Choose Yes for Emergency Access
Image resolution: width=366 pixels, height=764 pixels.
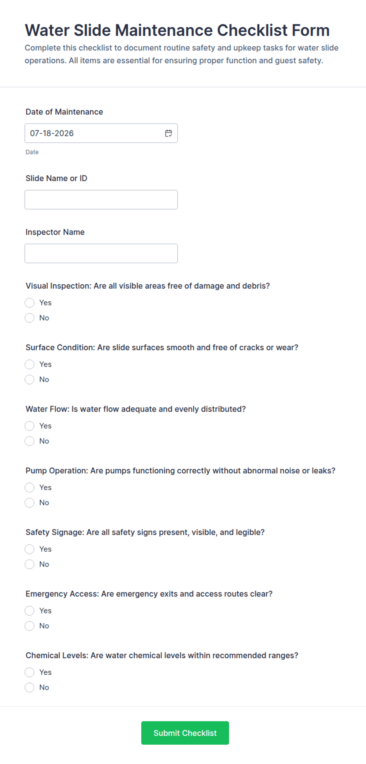click(x=30, y=610)
